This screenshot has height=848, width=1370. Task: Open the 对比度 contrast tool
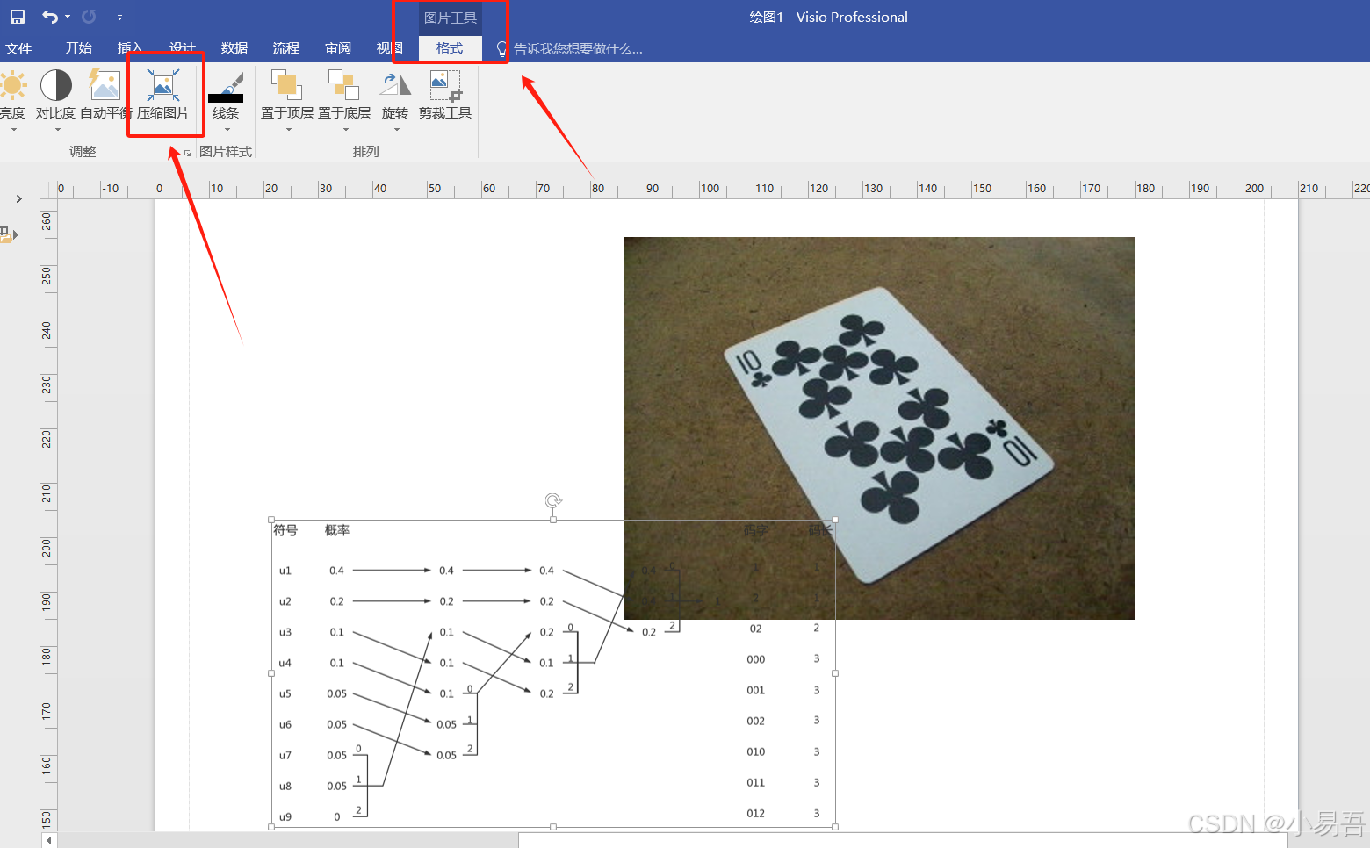point(55,99)
